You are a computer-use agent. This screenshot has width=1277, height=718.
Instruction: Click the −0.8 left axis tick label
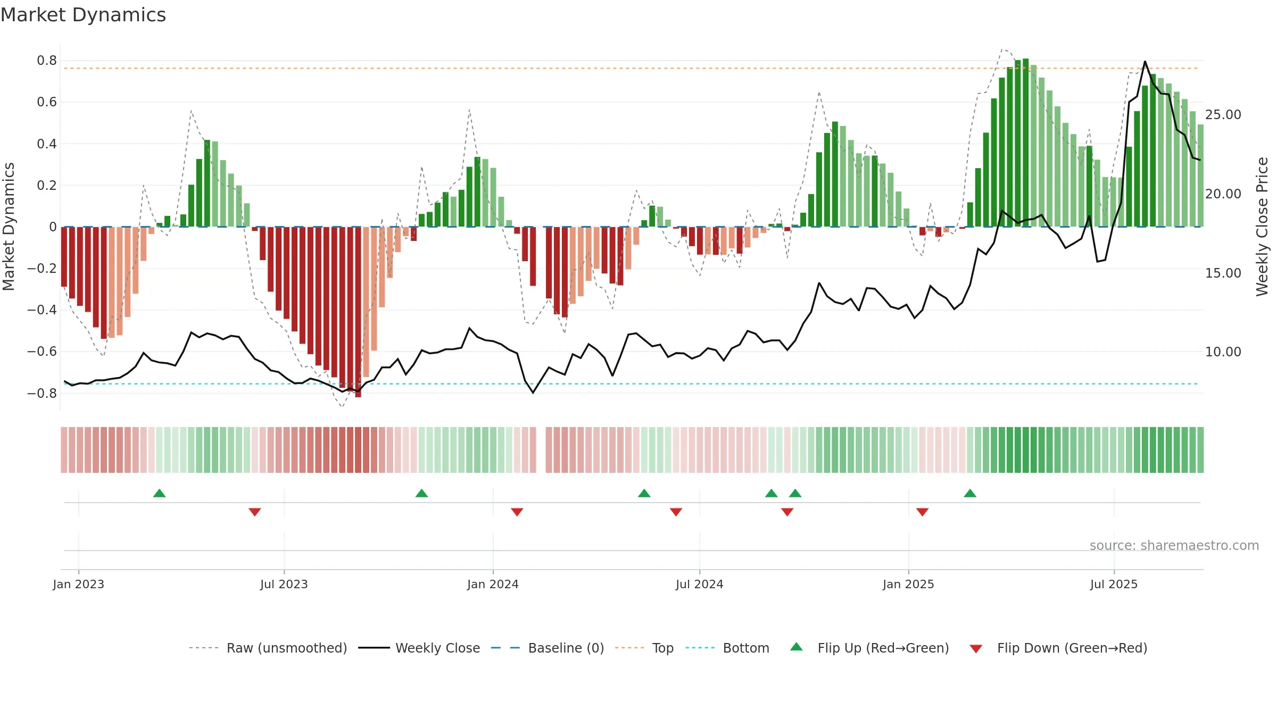[42, 393]
